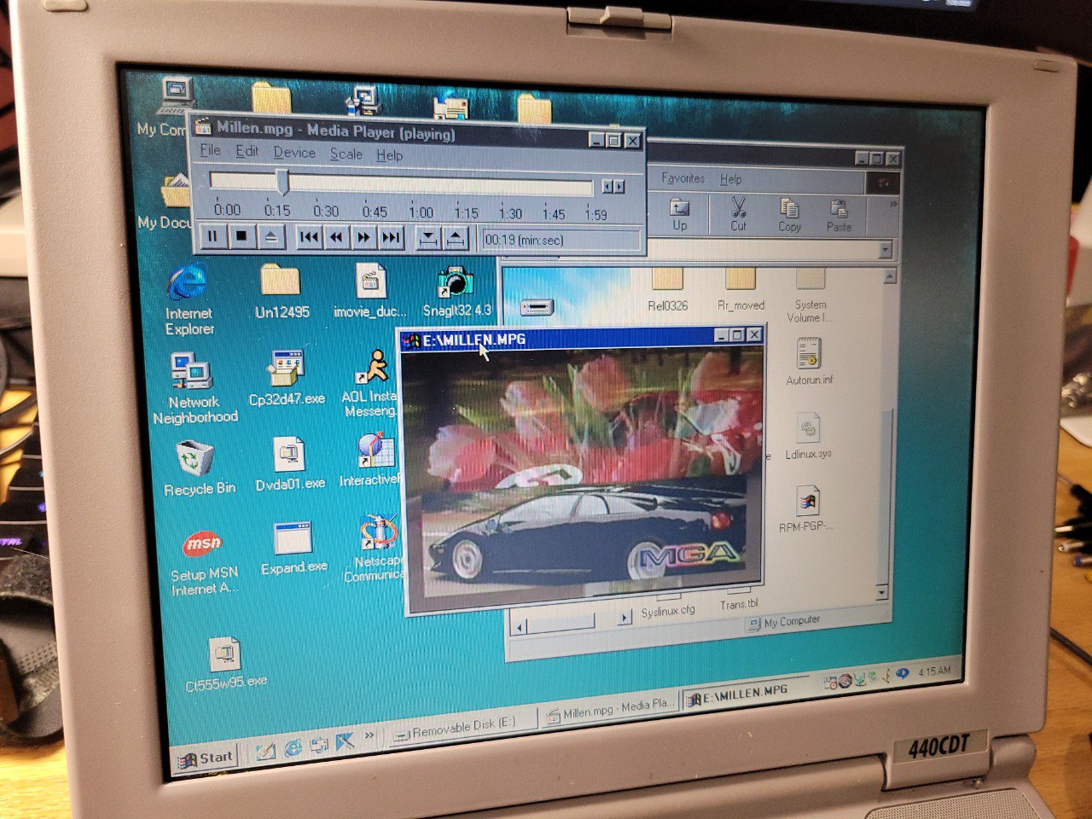Image resolution: width=1092 pixels, height=819 pixels.
Task: Click the Copy toolbar button in Explorer
Action: [x=789, y=216]
